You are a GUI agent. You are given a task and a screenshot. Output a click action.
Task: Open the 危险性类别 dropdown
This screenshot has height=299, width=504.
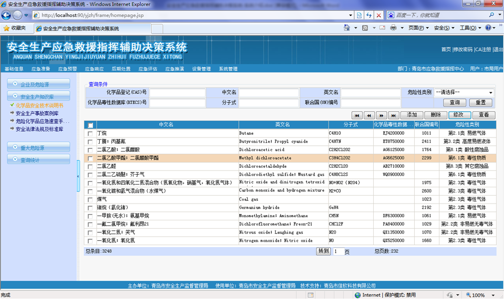464,92
